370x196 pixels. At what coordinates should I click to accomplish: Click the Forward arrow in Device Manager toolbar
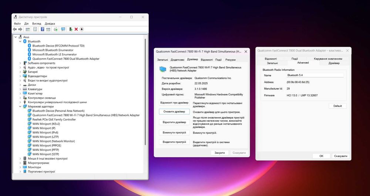(20, 29)
